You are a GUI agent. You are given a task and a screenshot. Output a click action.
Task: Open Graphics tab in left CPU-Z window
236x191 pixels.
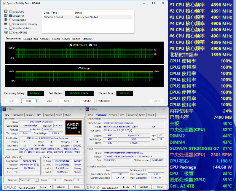[x=49, y=115]
